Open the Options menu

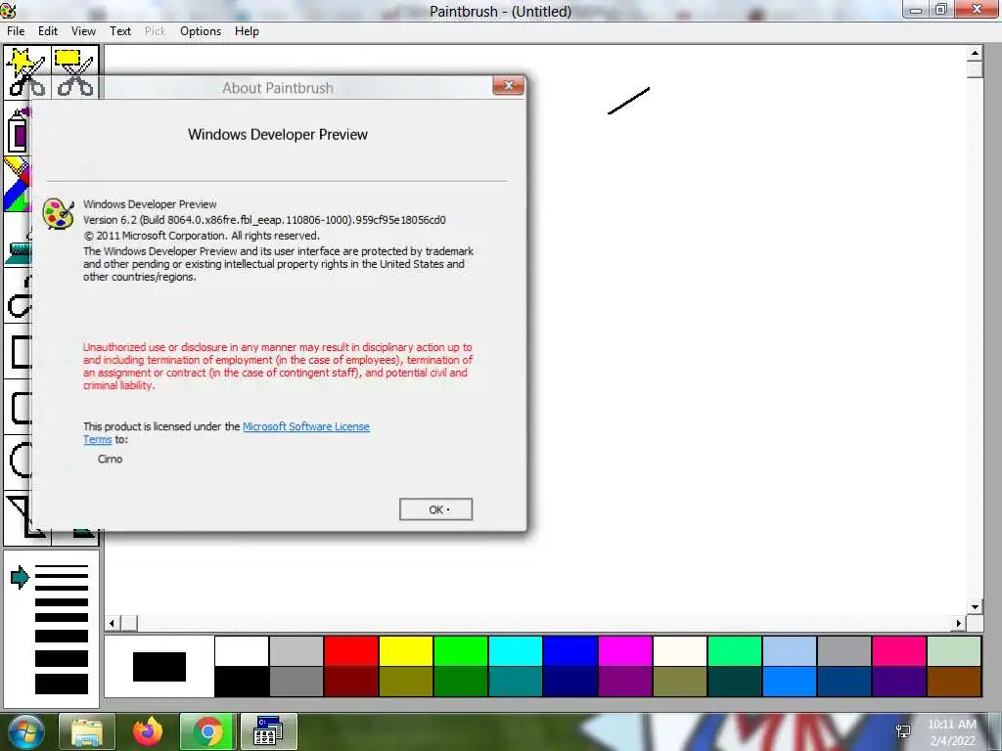click(201, 31)
